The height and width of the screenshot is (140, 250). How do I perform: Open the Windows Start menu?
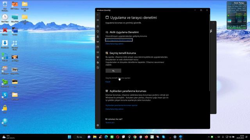70,137
